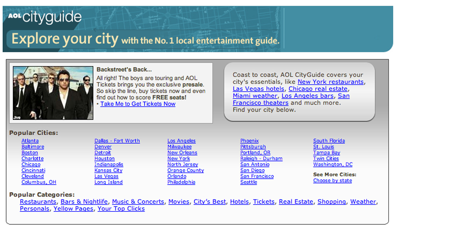Open Music & Concerts category

pyautogui.click(x=138, y=202)
